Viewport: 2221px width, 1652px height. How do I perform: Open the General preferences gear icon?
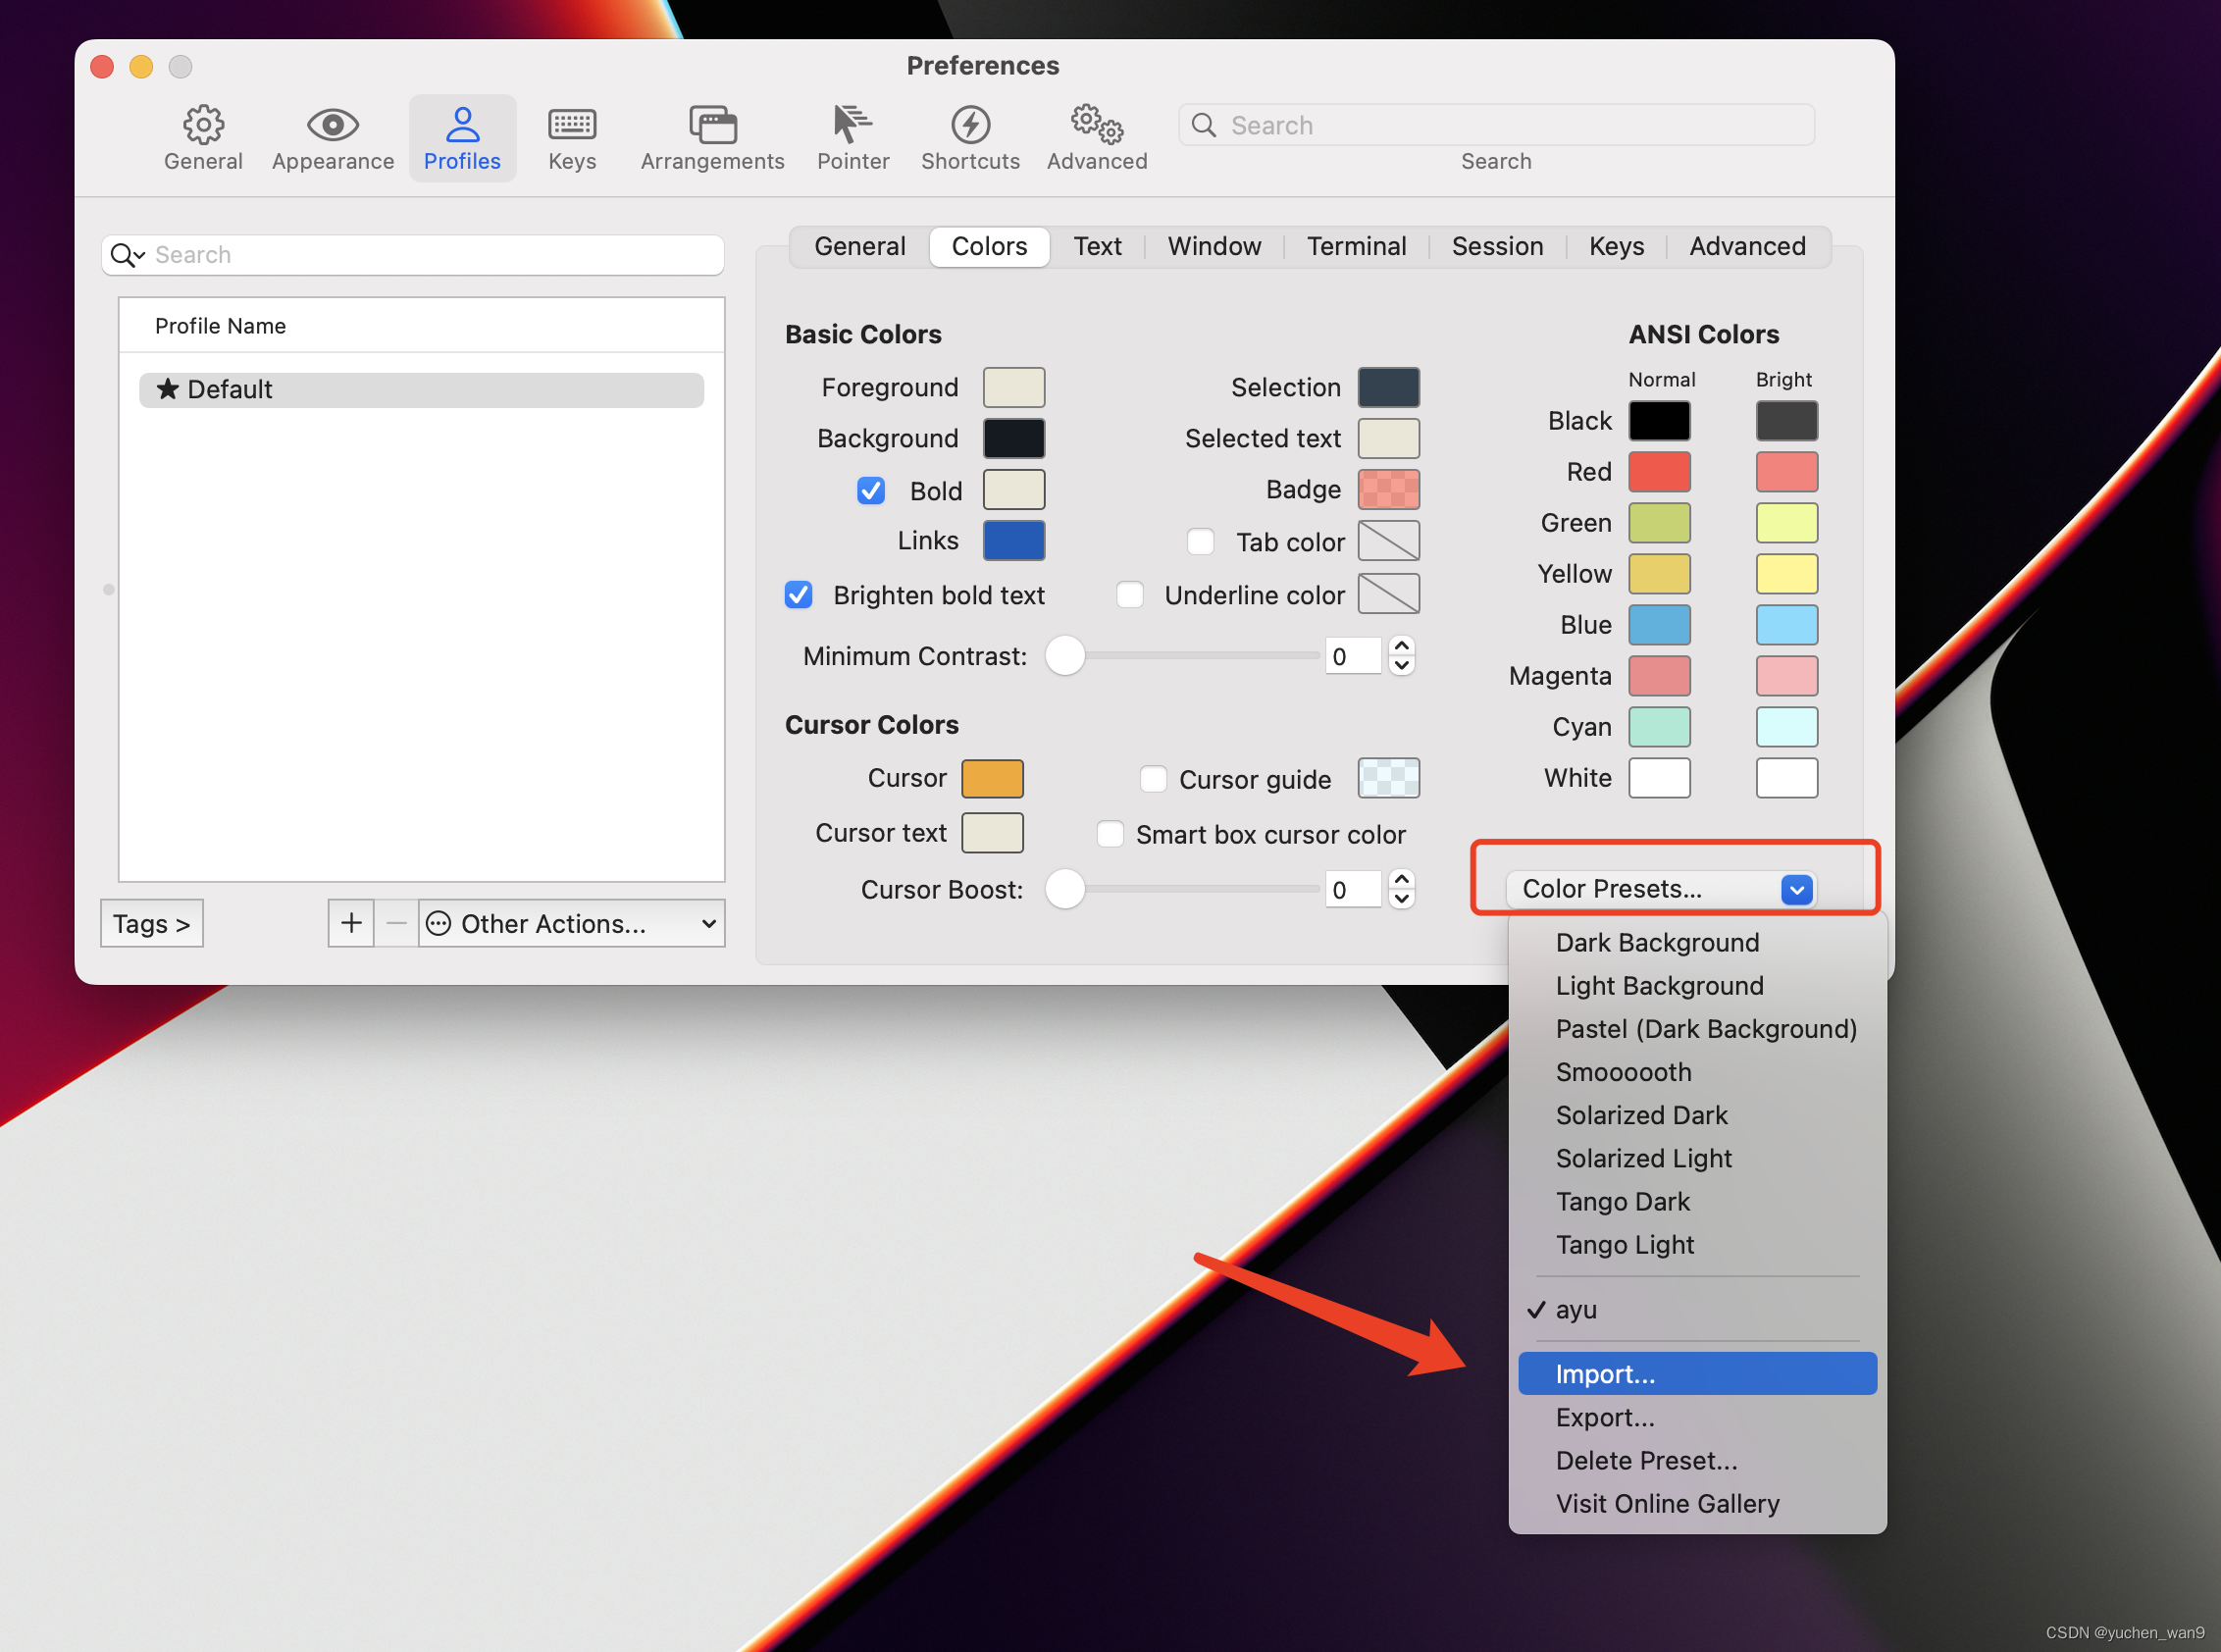click(203, 125)
